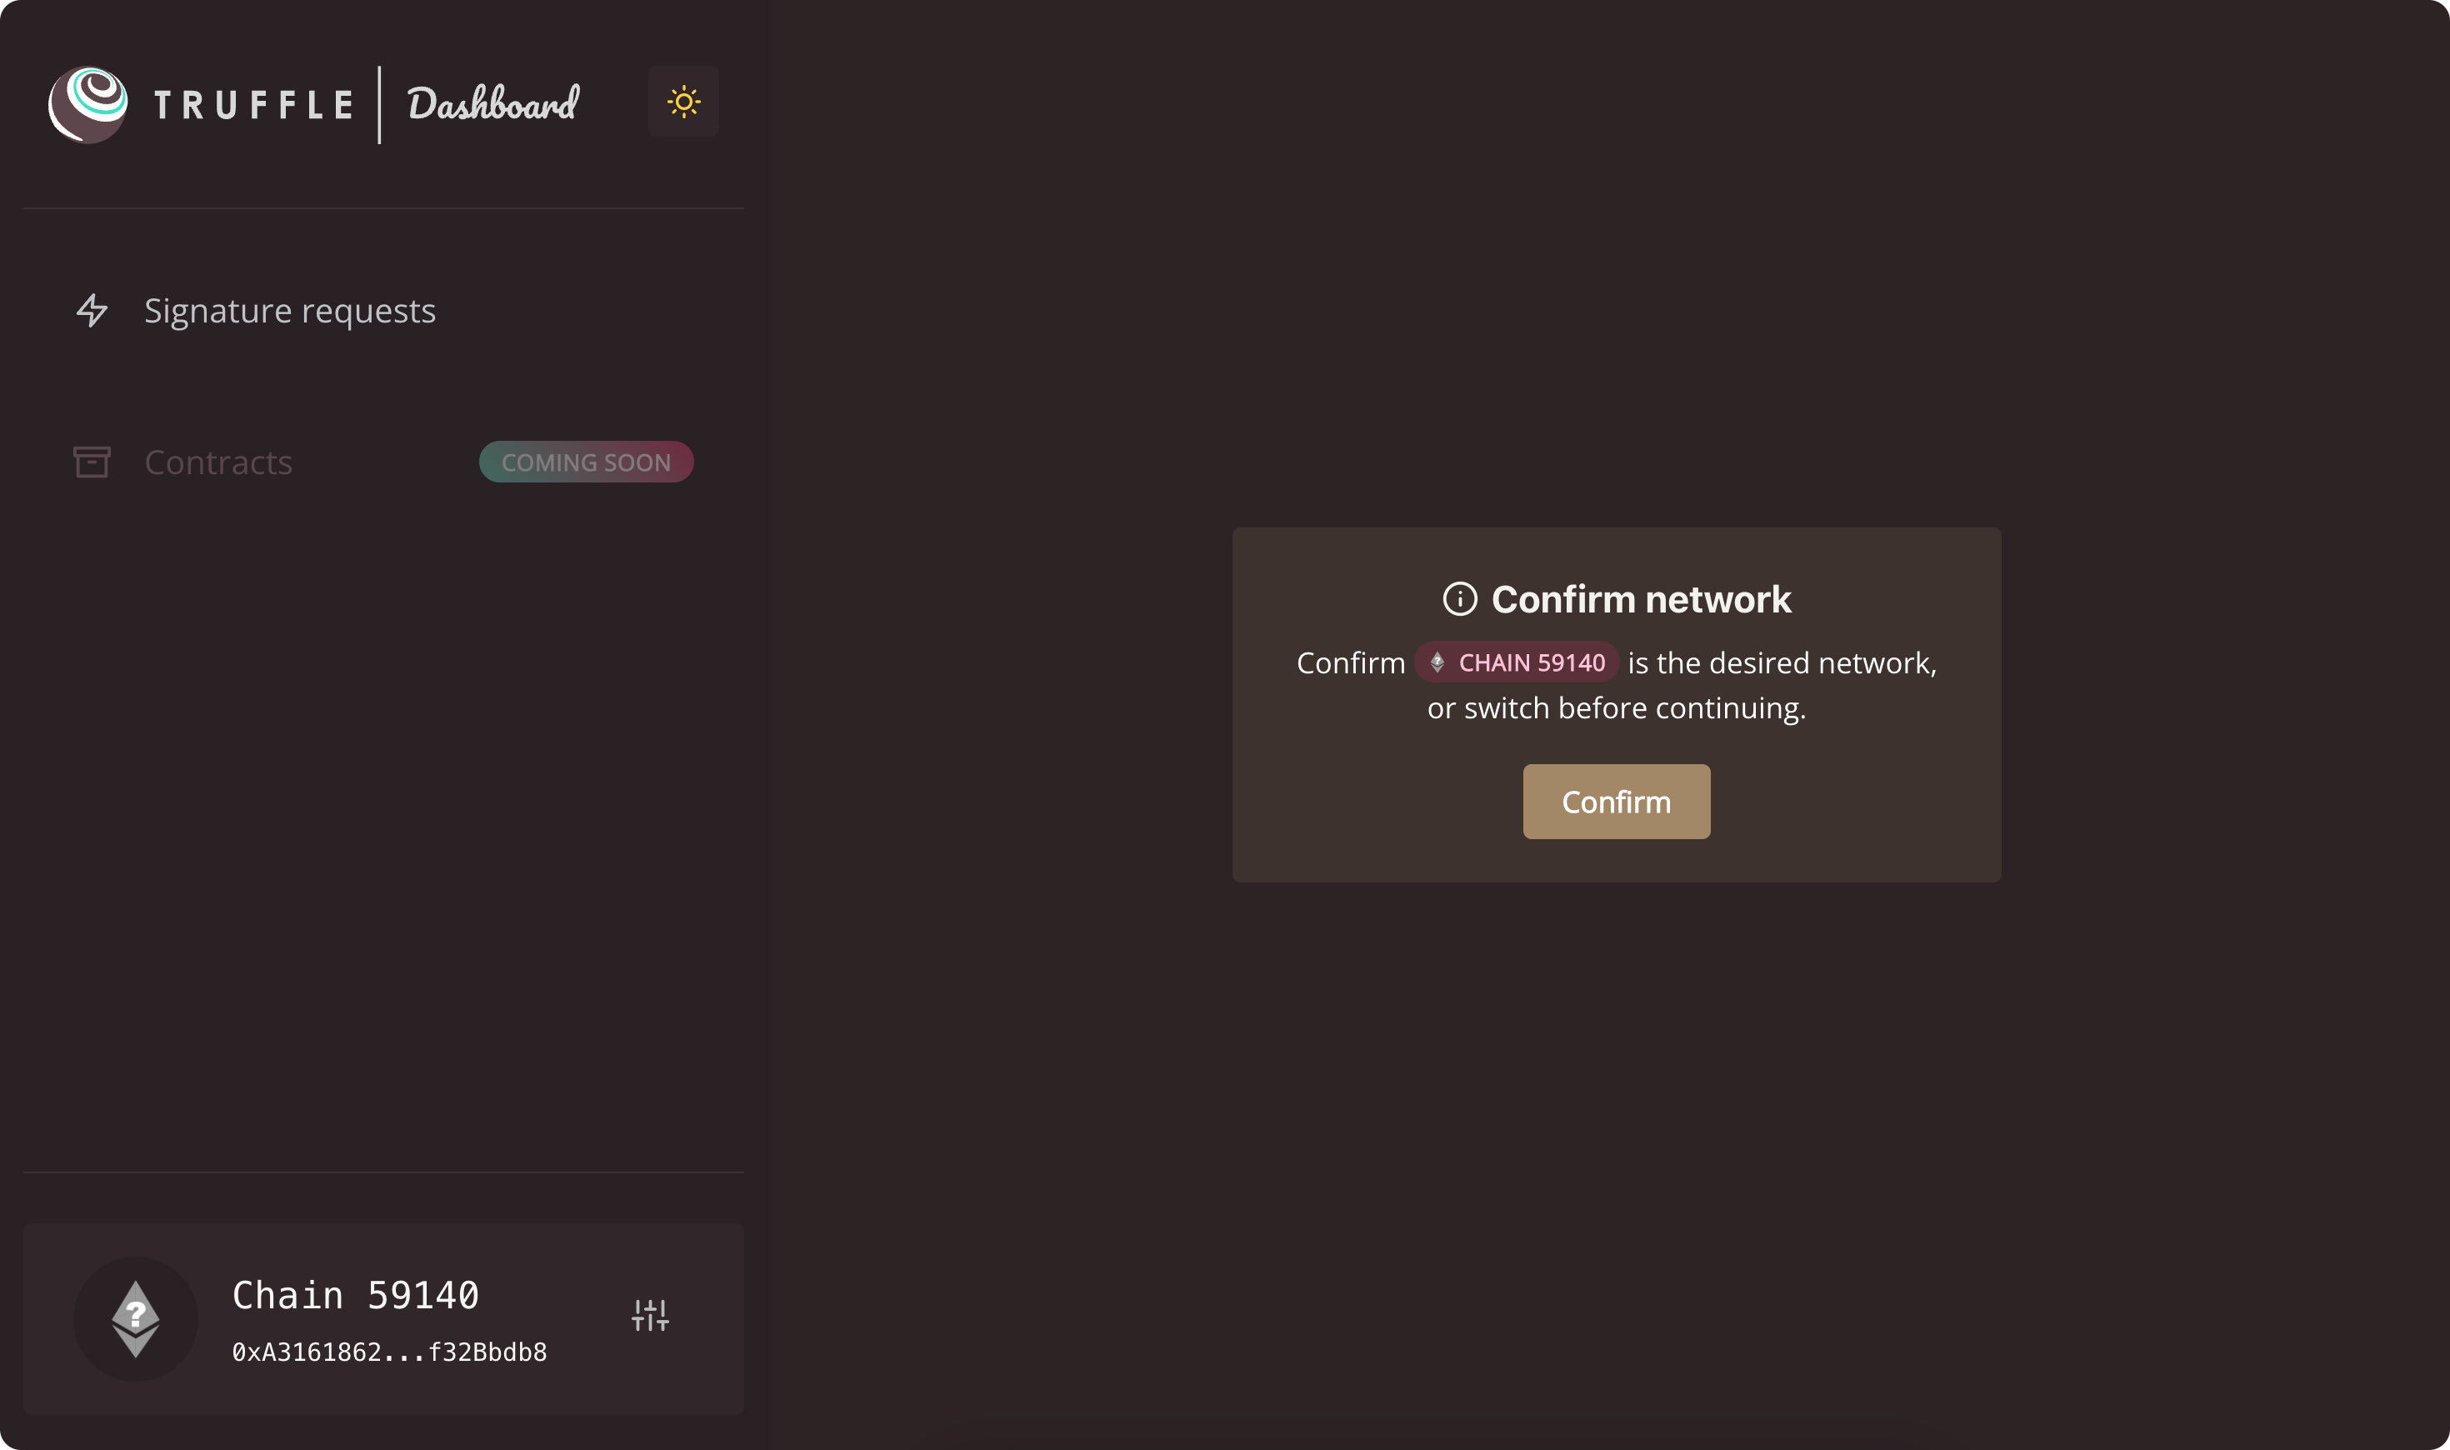Click the COMING SOON badge
The image size is (2450, 1450).
586,462
